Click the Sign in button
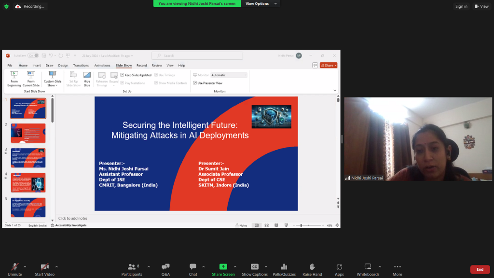 point(461,6)
